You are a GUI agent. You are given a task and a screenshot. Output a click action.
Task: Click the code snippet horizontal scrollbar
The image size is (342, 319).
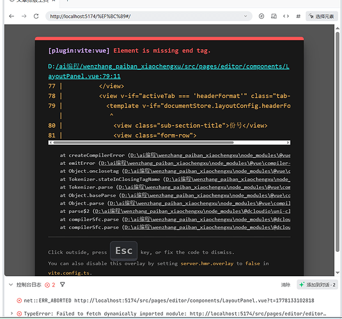pos(169,143)
